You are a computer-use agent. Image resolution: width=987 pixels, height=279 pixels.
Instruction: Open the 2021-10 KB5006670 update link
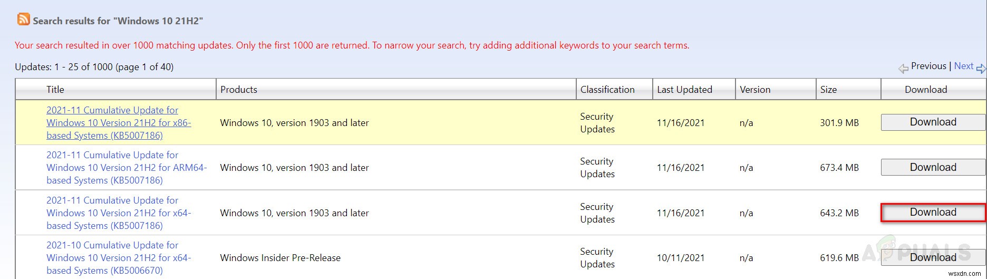(x=119, y=258)
